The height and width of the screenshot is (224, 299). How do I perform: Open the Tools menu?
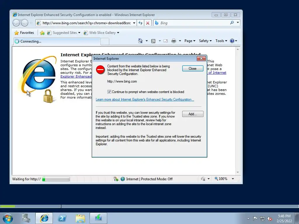coord(221,41)
